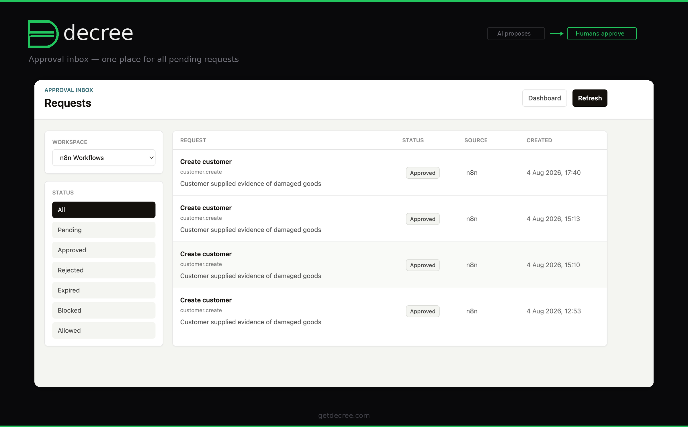Show Expired requests filter
This screenshot has height=427, width=688.
pos(104,290)
